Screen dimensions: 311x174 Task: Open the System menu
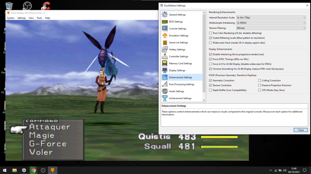click(x=11, y=18)
